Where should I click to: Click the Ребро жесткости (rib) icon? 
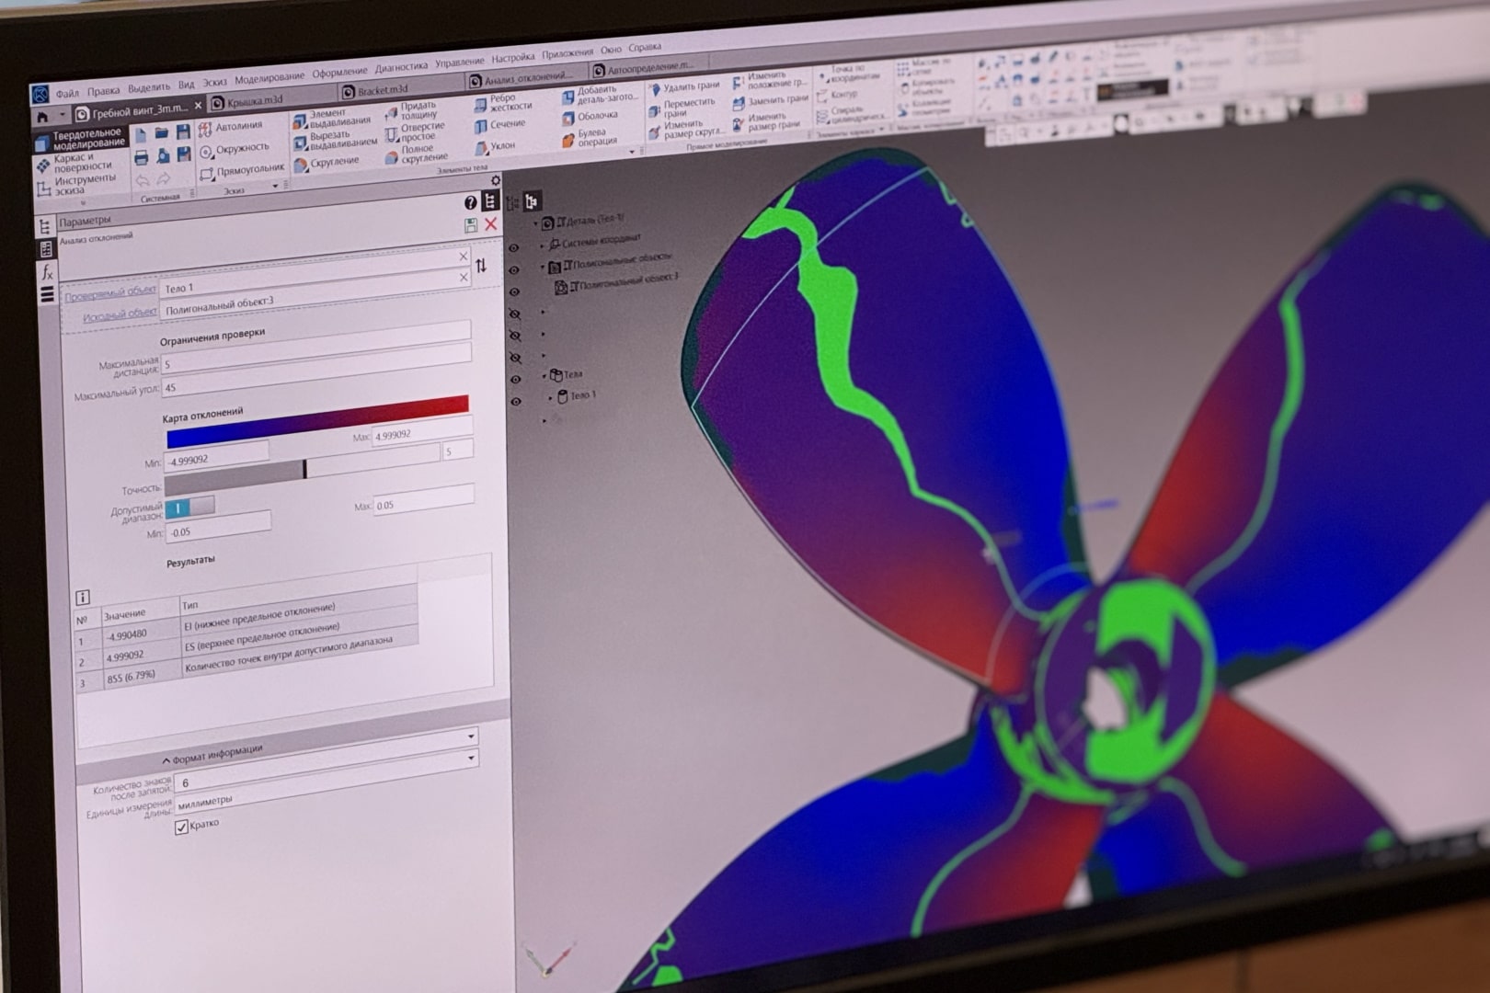pyautogui.click(x=480, y=103)
